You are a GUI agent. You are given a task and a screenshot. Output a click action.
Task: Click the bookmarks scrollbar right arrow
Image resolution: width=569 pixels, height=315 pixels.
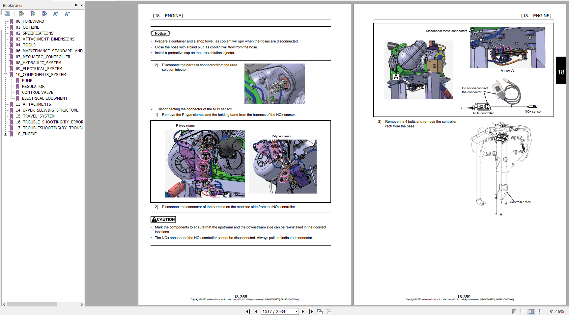pyautogui.click(x=82, y=304)
